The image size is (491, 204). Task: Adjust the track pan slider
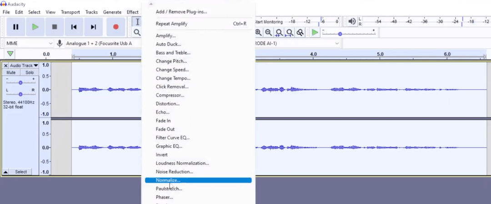(x=20, y=94)
